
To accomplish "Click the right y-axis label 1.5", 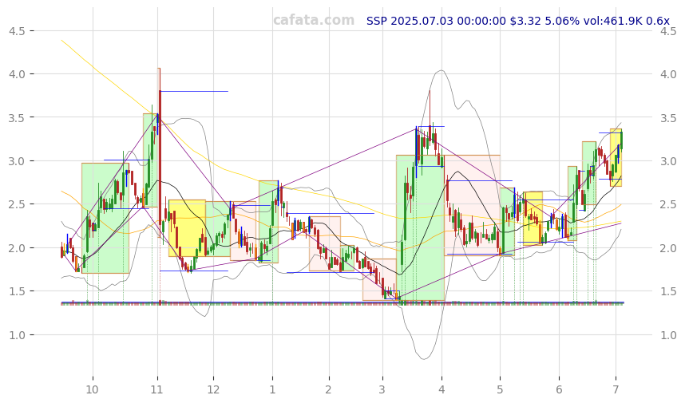I will tap(668, 291).
